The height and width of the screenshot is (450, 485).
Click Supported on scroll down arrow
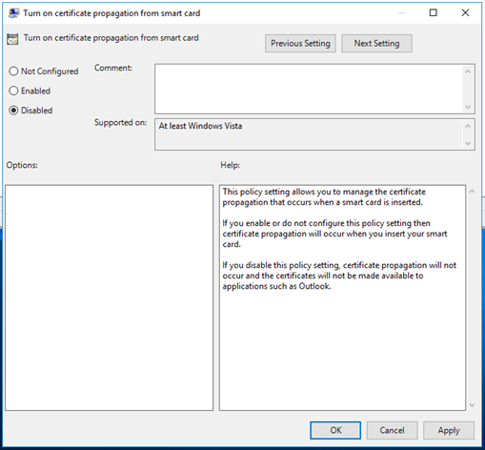click(x=468, y=143)
